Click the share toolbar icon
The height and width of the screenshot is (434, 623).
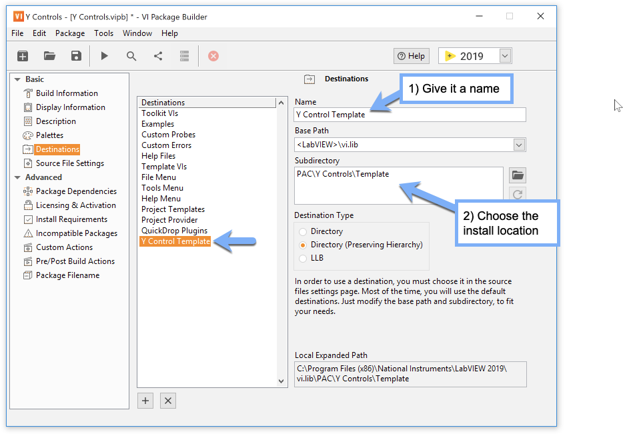[158, 56]
